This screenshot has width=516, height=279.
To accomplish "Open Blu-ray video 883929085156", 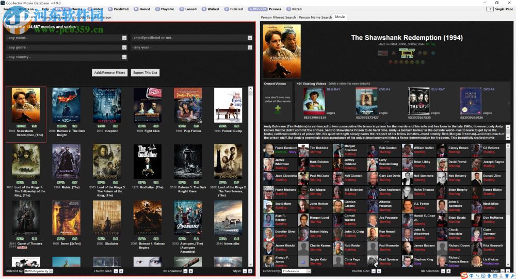I will coord(314,101).
